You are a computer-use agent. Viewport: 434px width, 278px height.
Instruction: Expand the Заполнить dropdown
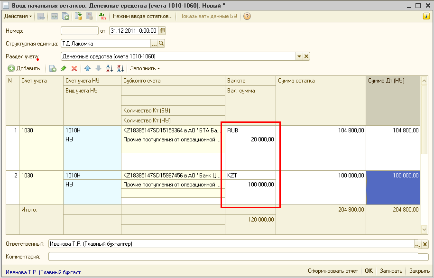click(x=145, y=69)
